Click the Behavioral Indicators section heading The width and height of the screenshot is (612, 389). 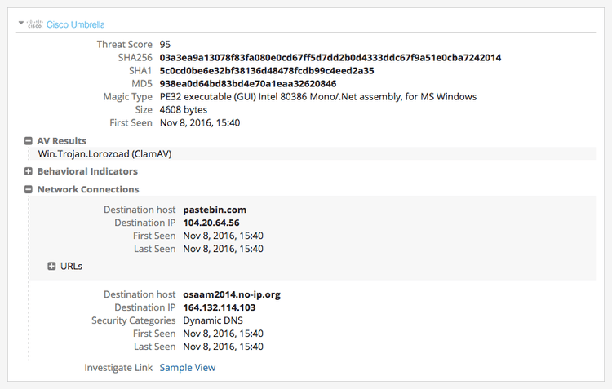tap(87, 172)
